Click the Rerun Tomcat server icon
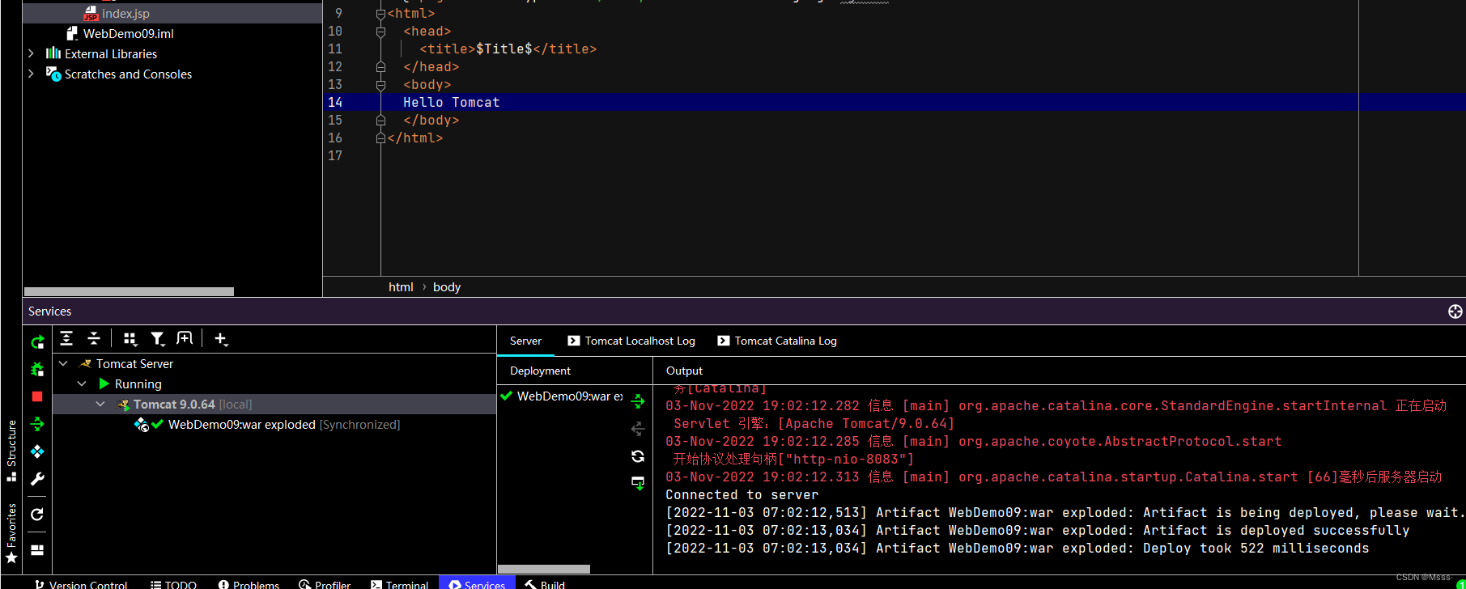 pos(37,342)
